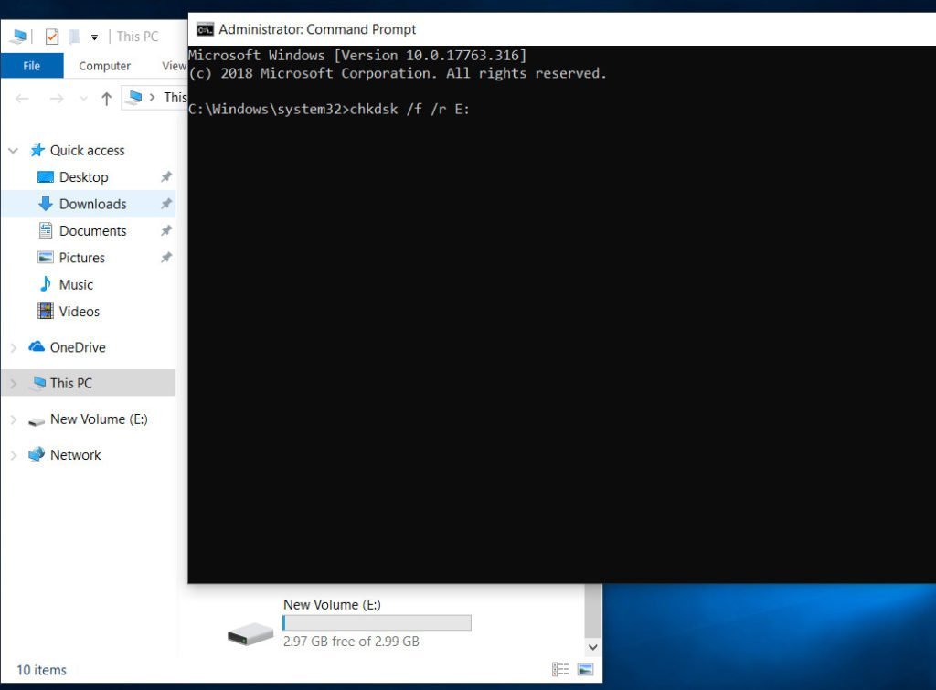The height and width of the screenshot is (690, 936).
Task: Select Downloads in the navigation pane
Action: point(92,204)
